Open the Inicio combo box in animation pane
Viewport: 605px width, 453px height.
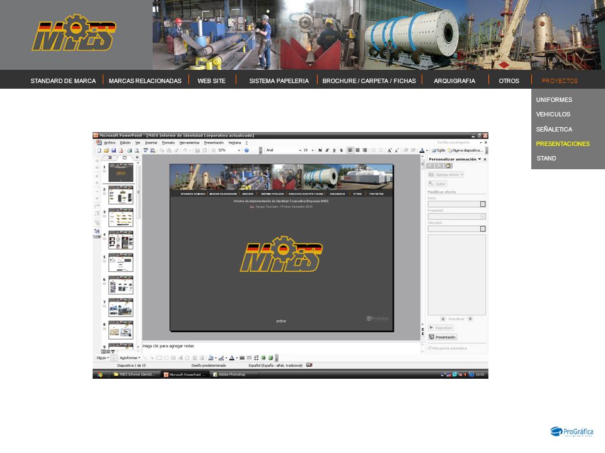click(456, 204)
